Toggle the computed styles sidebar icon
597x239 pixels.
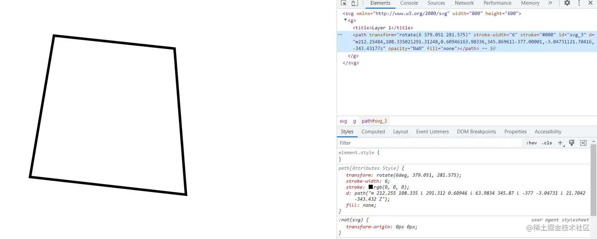pos(583,143)
